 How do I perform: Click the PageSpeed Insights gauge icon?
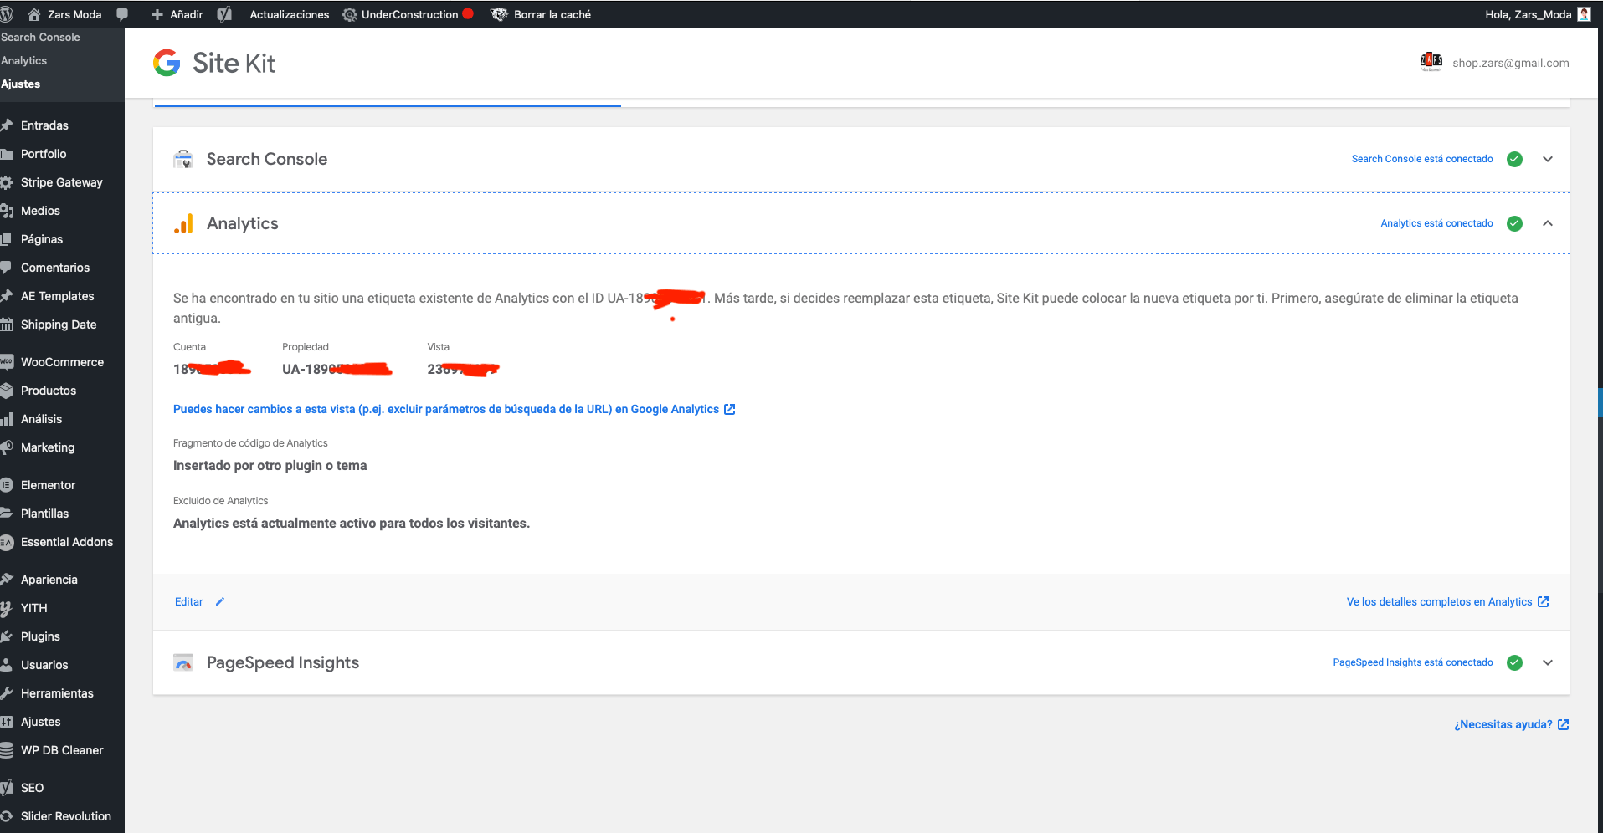(183, 662)
